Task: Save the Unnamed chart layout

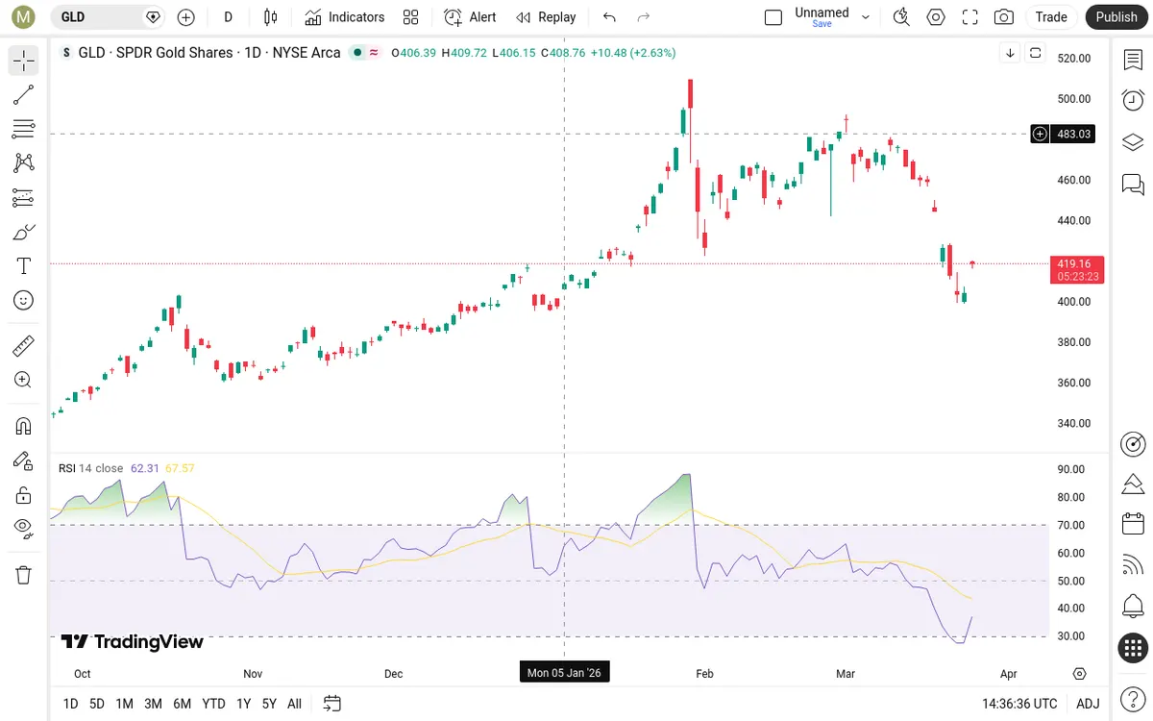Action: point(822,24)
